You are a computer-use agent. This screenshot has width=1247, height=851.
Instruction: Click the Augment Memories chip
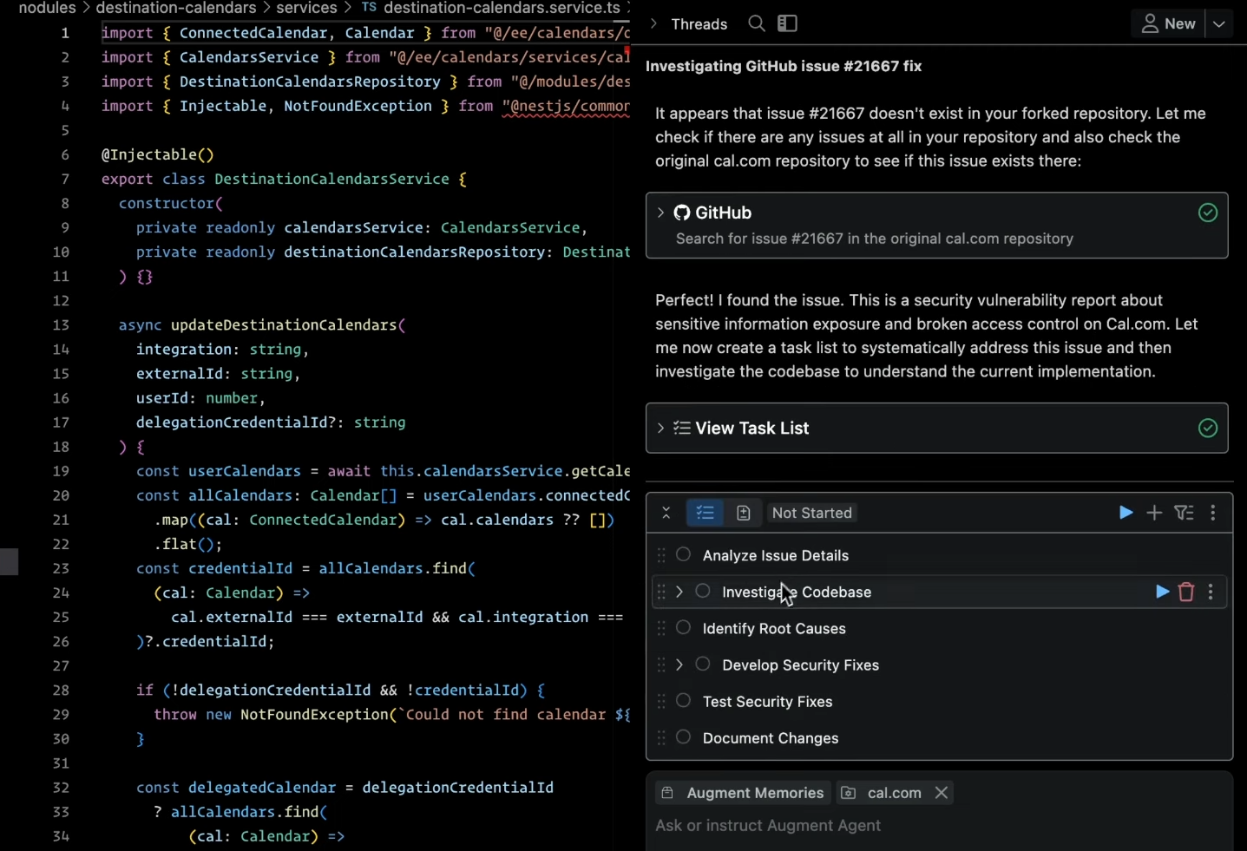pos(744,793)
